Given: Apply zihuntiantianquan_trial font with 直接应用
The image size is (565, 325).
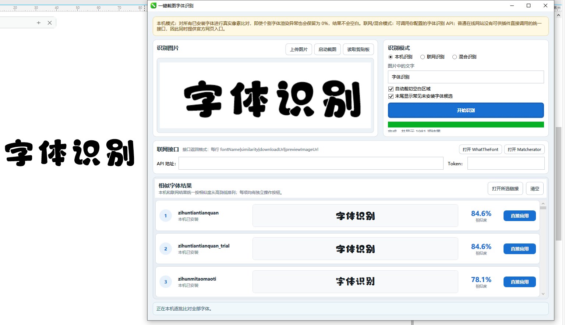Looking at the screenshot, I should tap(519, 249).
